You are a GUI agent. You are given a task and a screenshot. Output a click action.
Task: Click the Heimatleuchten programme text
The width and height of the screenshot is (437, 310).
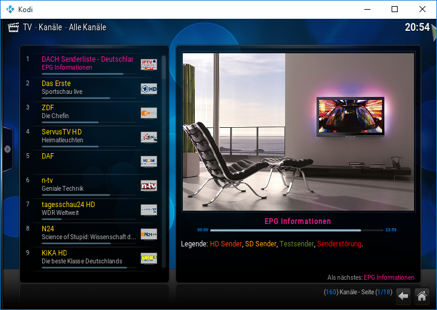[62, 140]
